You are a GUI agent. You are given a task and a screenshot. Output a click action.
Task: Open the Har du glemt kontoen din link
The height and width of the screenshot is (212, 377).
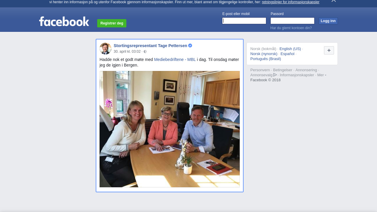tap(291, 28)
